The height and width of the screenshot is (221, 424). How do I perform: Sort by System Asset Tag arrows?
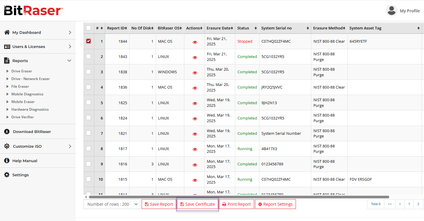click(x=418, y=28)
